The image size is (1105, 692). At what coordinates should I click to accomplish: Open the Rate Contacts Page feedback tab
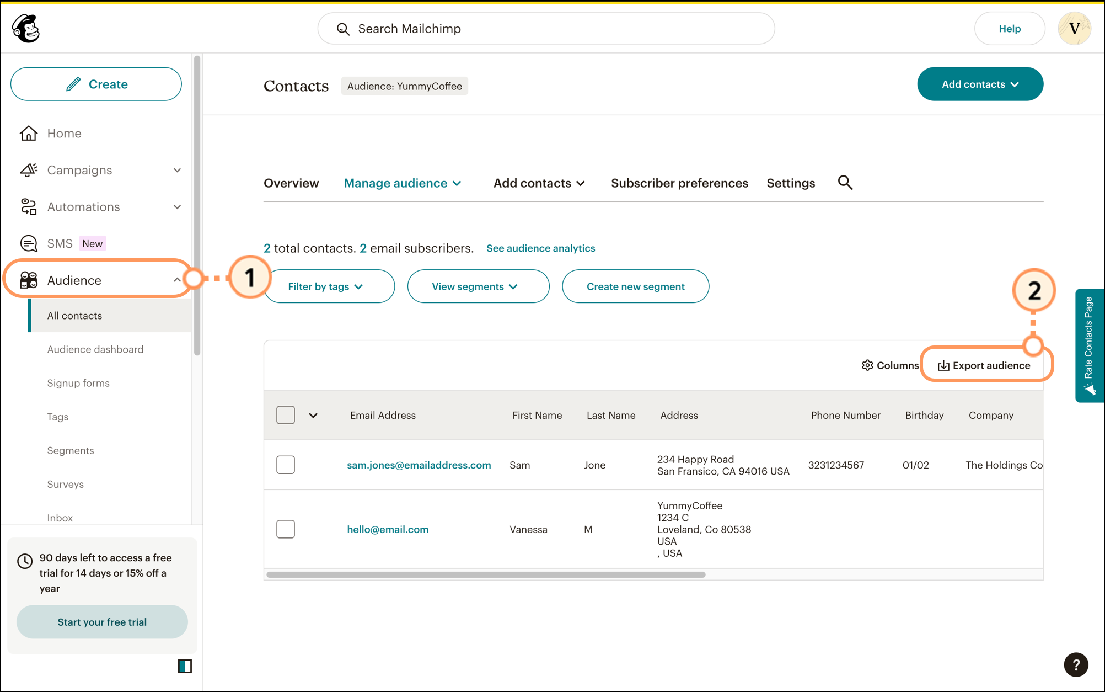point(1089,345)
